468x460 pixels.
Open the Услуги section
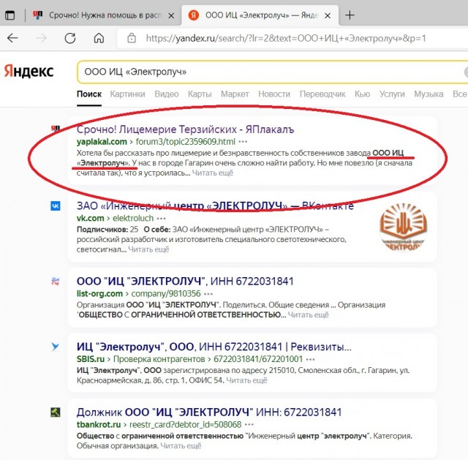(392, 94)
